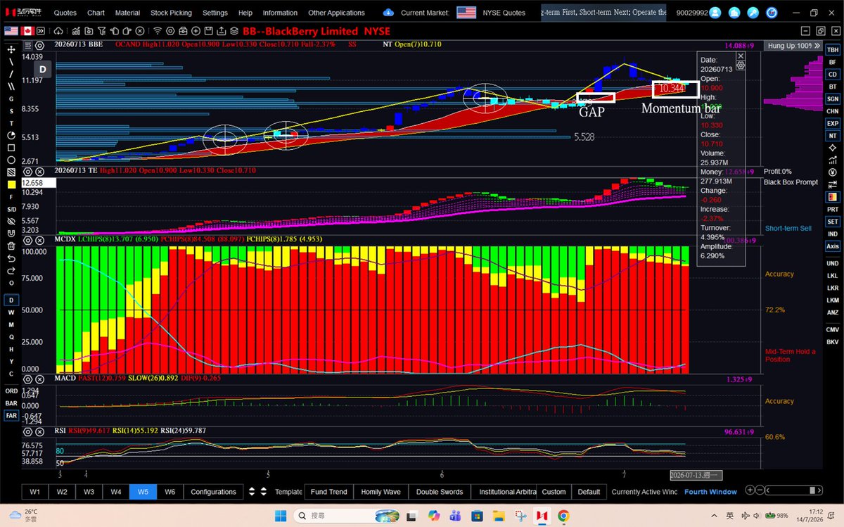Apply the Double Swords template
The width and height of the screenshot is (844, 527).
coord(440,492)
